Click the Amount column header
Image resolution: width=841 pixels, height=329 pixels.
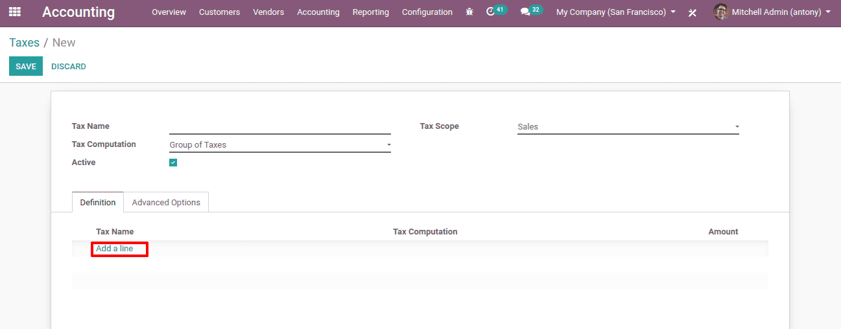click(723, 231)
